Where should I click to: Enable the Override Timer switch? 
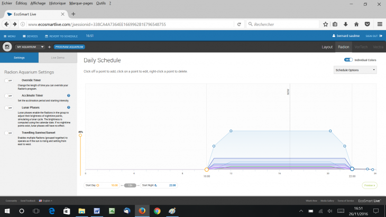click(9, 80)
